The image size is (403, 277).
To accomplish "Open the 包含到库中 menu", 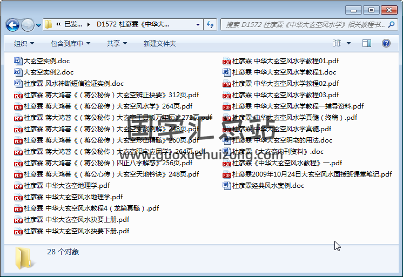I will tap(70, 43).
